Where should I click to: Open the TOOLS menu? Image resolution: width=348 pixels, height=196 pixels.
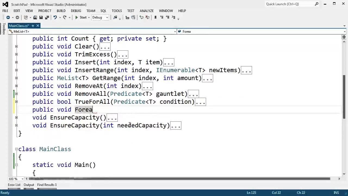(117, 11)
